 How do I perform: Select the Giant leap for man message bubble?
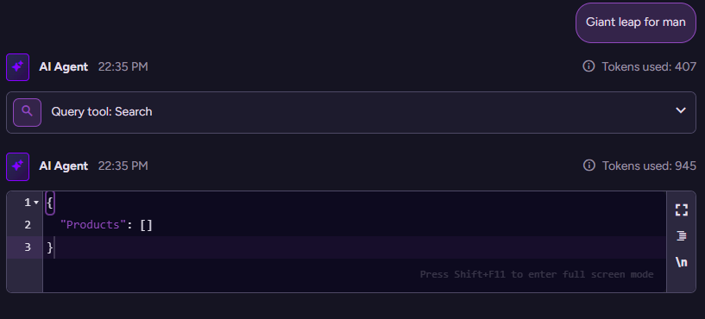point(636,22)
